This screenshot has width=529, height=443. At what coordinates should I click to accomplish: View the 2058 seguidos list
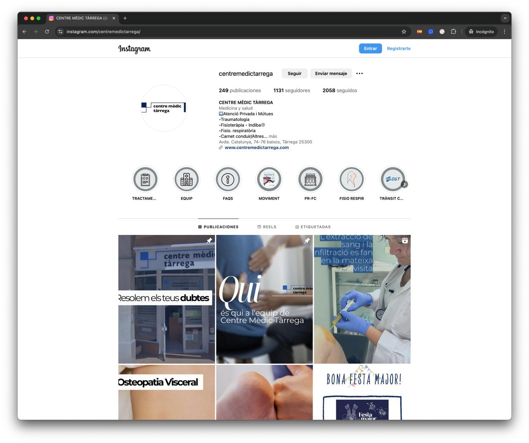coord(340,90)
